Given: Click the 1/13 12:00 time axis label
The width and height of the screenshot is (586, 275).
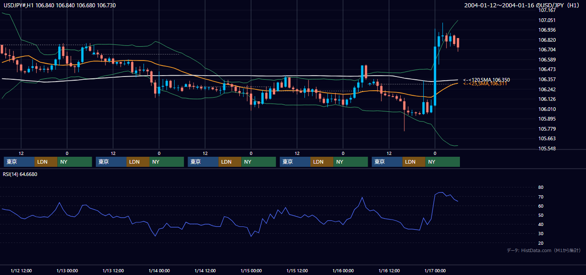Looking at the screenshot, I should (x=113, y=271).
